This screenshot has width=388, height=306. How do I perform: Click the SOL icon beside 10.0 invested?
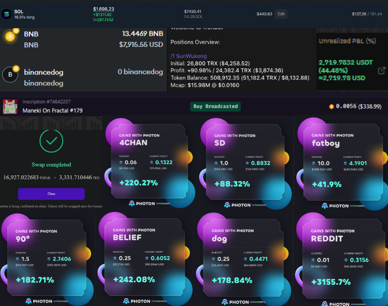[x=313, y=163]
